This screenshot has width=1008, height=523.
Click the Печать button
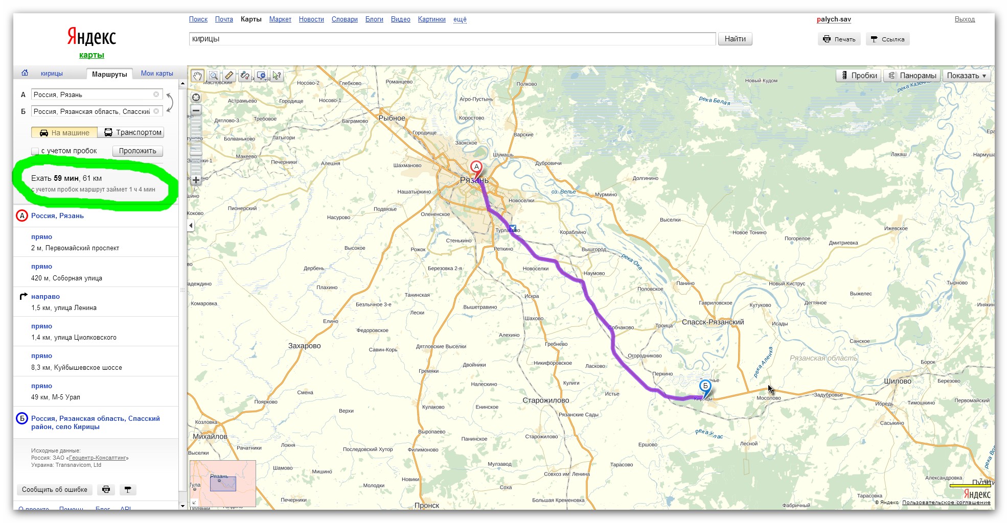(840, 39)
